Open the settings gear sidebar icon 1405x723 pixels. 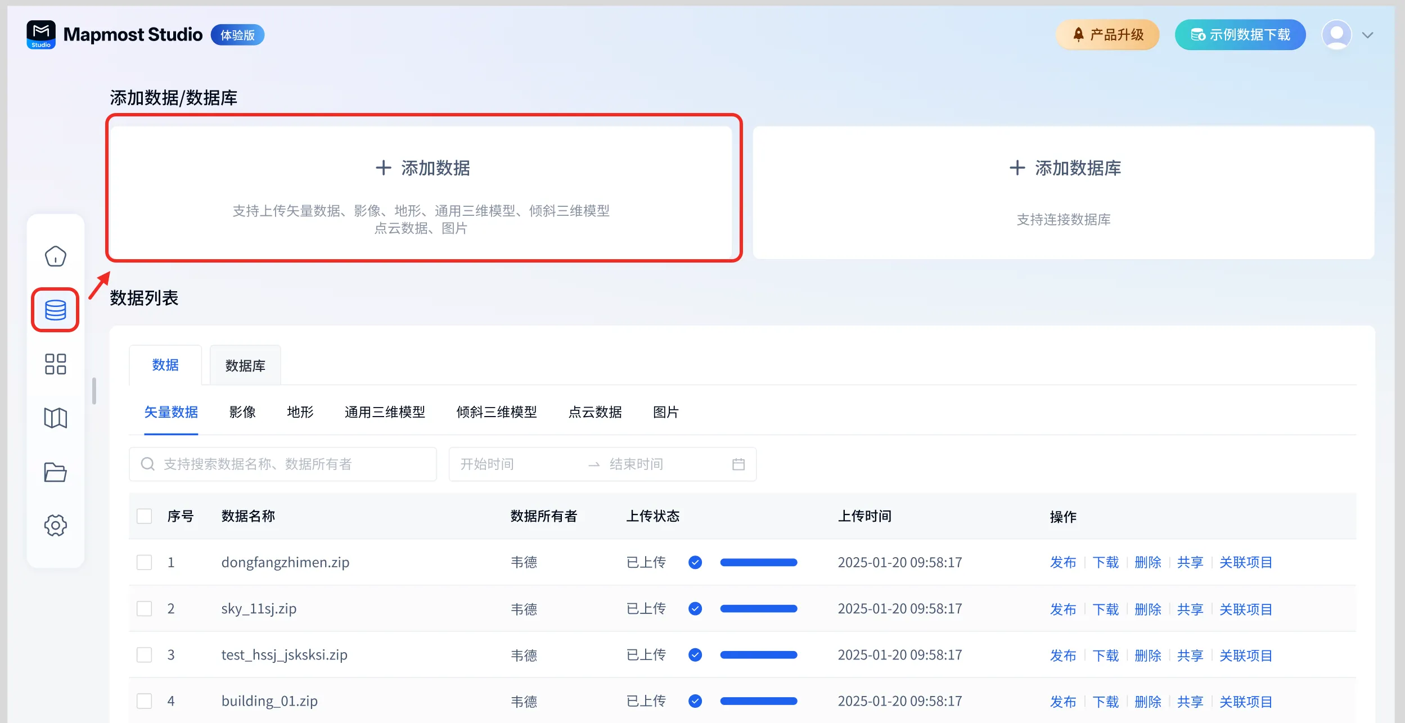click(55, 525)
